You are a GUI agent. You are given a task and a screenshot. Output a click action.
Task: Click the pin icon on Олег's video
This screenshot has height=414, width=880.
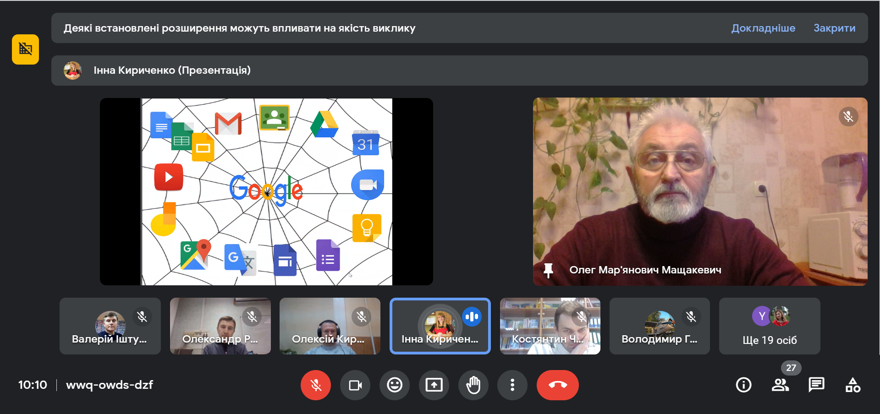(x=548, y=270)
